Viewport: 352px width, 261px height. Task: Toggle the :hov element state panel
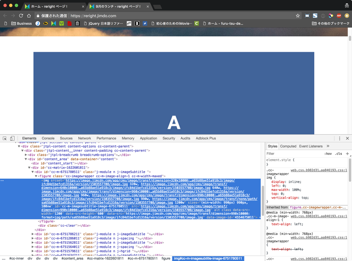coord(328,154)
